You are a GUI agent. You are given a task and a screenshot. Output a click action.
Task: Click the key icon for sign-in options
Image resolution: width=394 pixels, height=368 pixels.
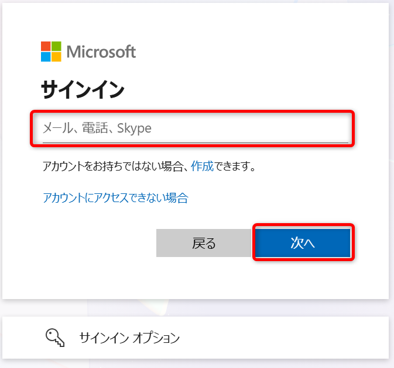pyautogui.click(x=55, y=338)
